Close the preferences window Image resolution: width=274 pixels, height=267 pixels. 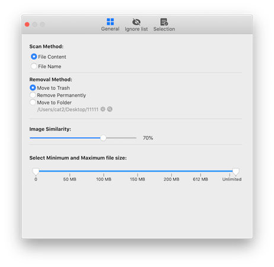27,24
